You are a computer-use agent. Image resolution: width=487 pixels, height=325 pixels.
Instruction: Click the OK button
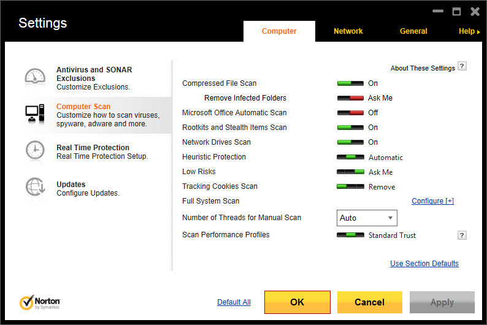[x=297, y=302]
